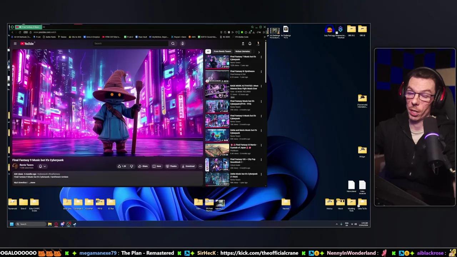The image size is (457, 257).
Task: Click the Create upload icon in YouTube header
Action: click(243, 43)
